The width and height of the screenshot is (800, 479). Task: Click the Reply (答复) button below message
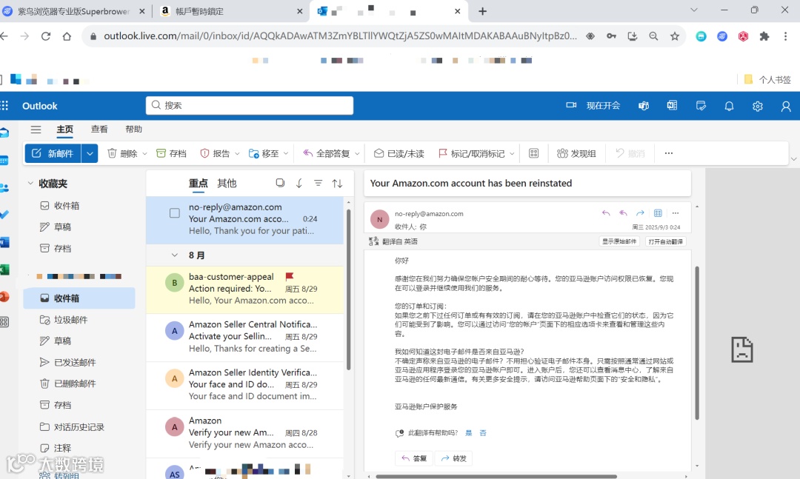[x=414, y=458]
